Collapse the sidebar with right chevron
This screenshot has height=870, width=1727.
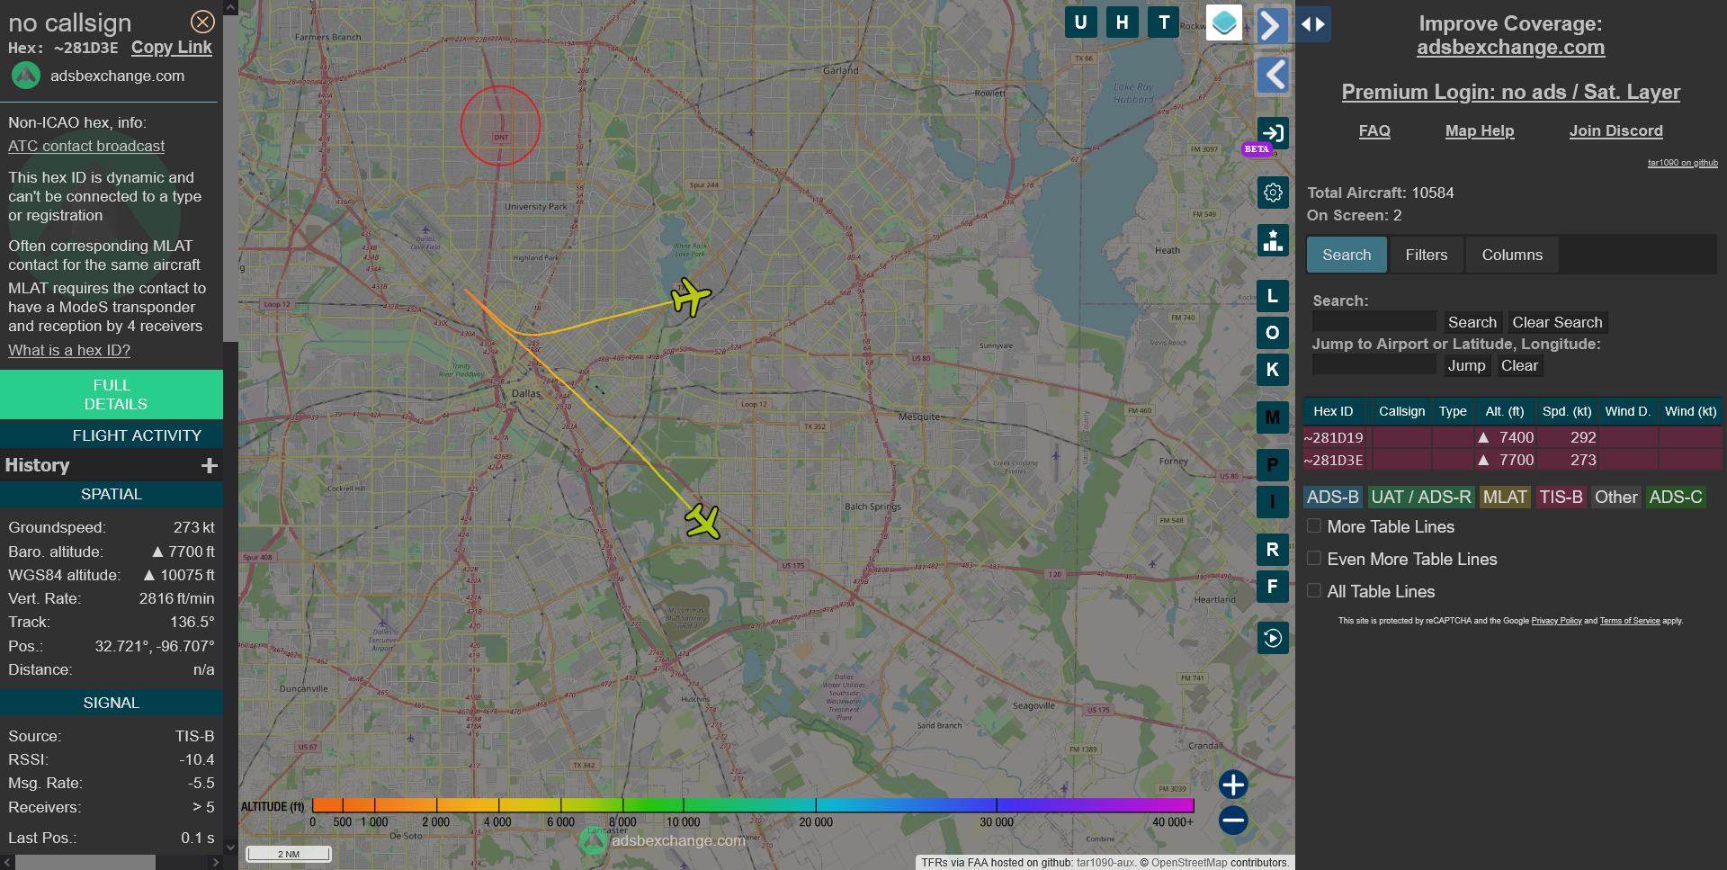click(x=1270, y=25)
